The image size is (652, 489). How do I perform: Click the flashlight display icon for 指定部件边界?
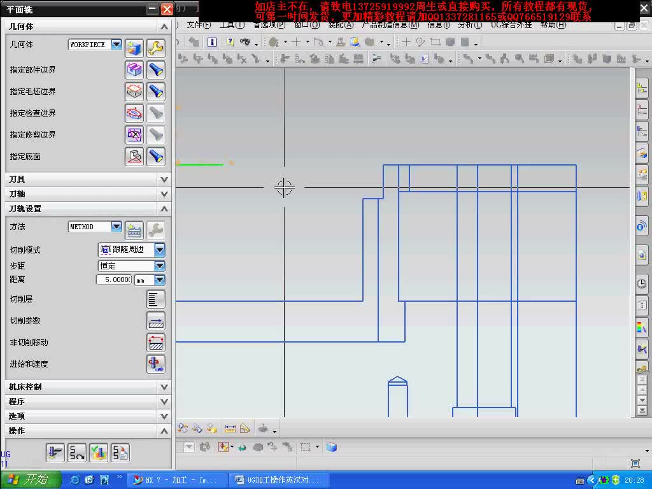156,70
